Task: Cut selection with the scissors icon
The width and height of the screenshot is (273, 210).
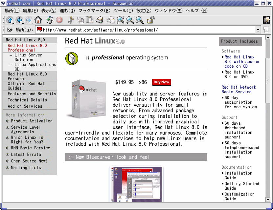Action: pos(71,20)
